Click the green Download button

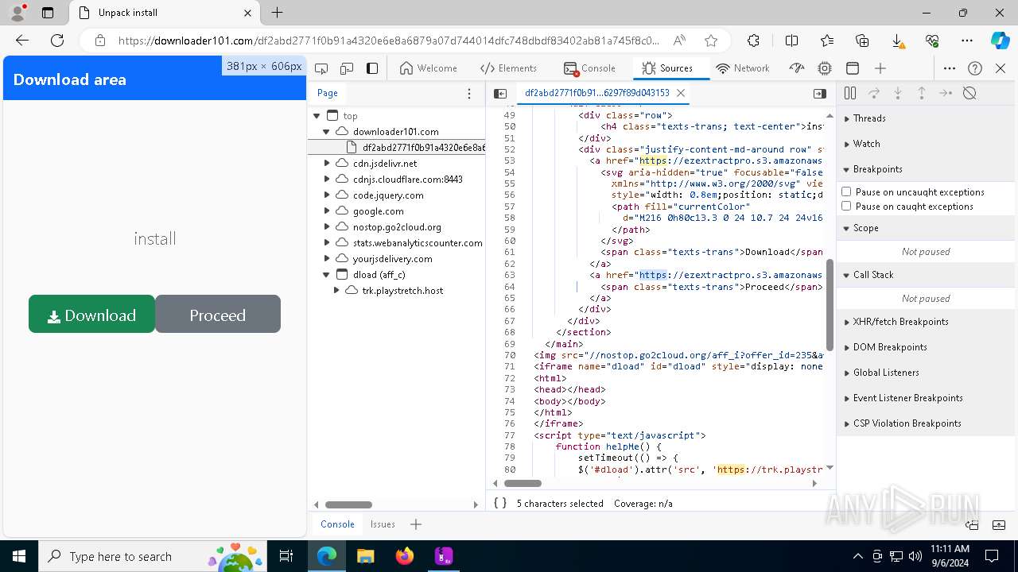[x=91, y=315]
